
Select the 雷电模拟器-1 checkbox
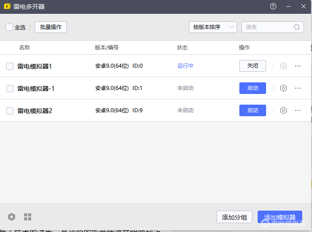point(10,89)
